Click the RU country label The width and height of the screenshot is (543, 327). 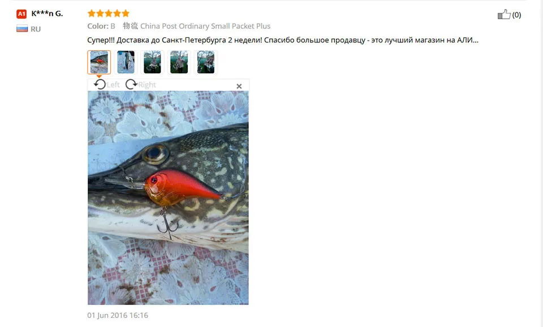pos(36,29)
